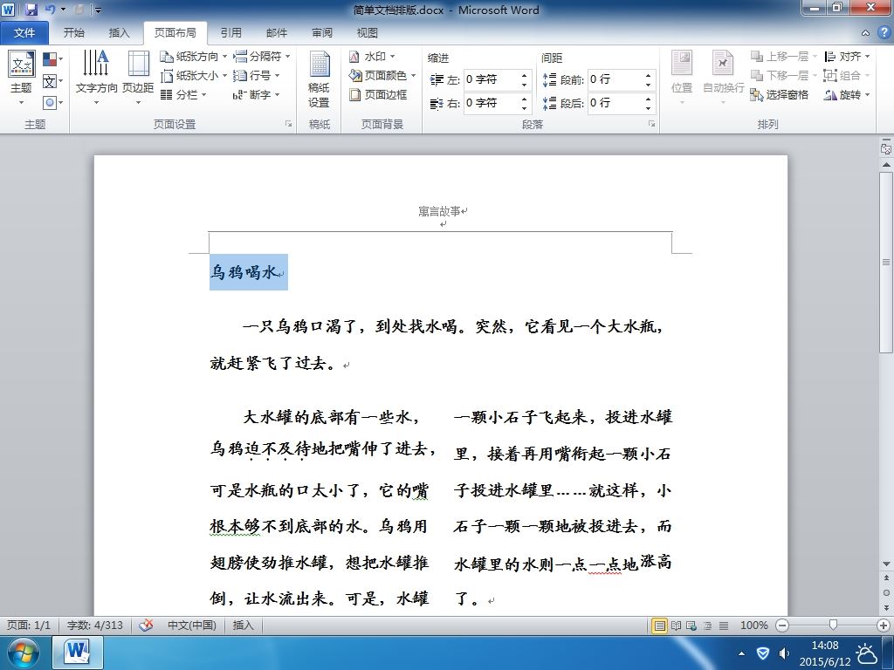This screenshot has height=670, width=894.
Task: Select web layout view icon
Action: (691, 626)
